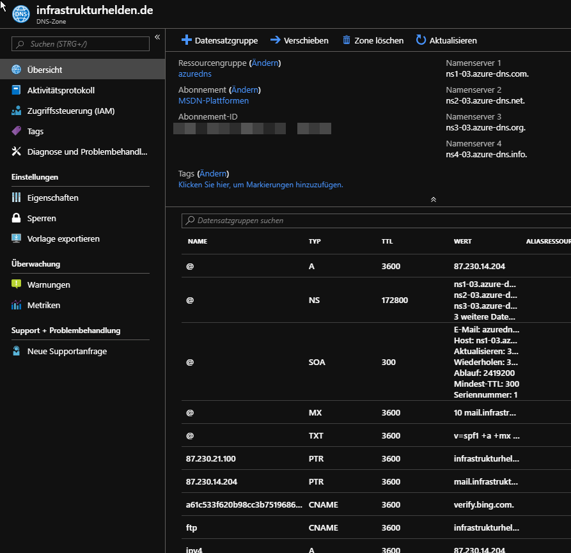The width and height of the screenshot is (571, 553).
Task: Click the Diagnose wrench icon
Action: [x=17, y=152]
